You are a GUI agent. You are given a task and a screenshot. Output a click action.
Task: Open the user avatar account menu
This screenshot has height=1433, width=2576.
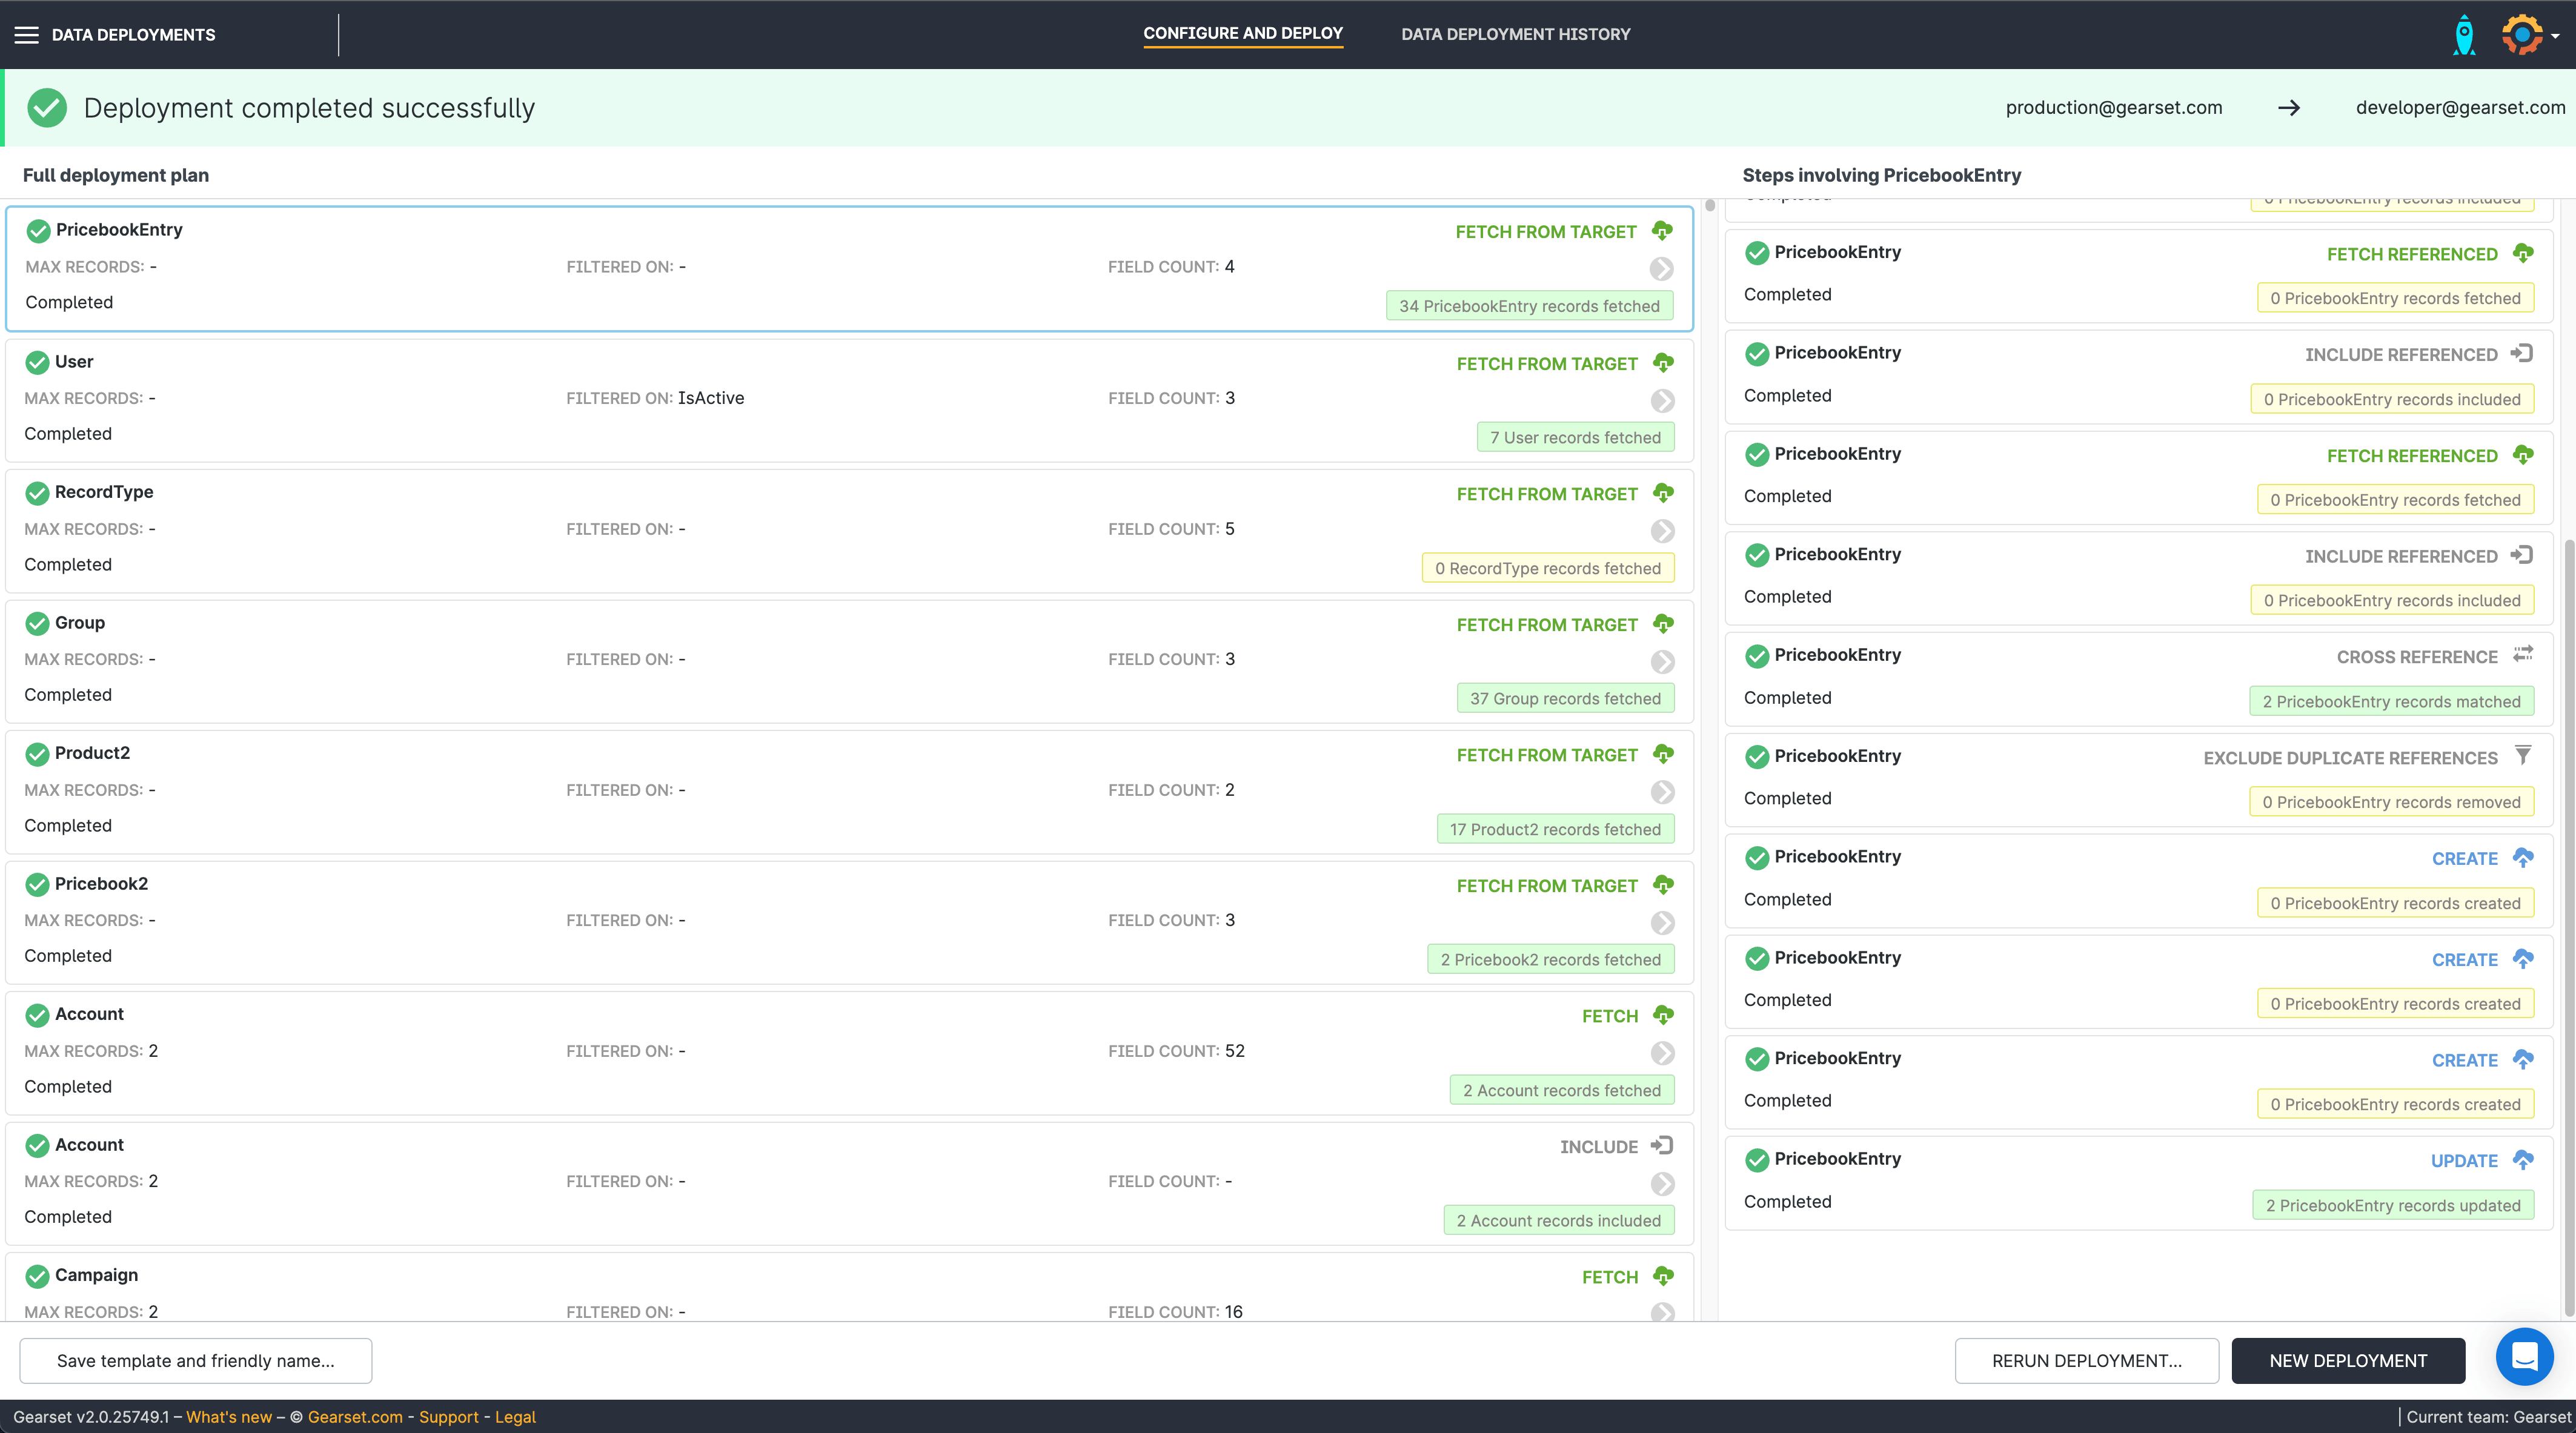2523,35
